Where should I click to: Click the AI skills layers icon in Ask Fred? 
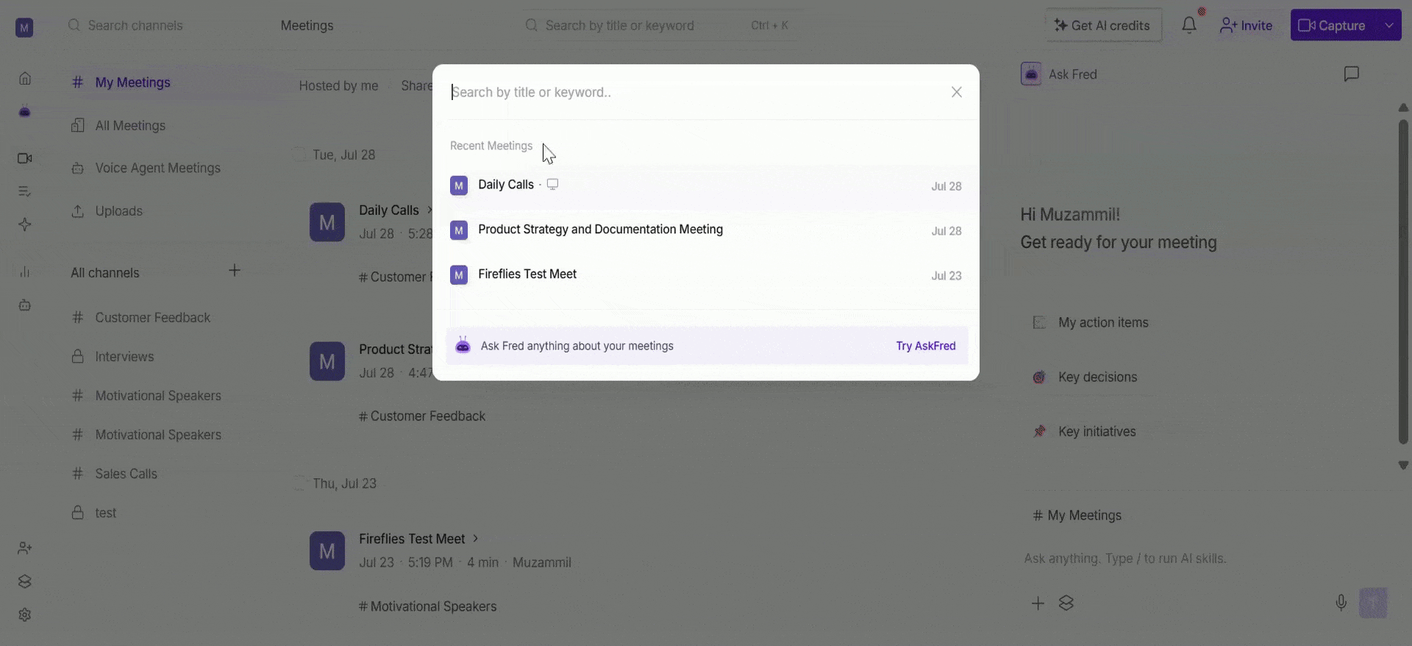1066,603
